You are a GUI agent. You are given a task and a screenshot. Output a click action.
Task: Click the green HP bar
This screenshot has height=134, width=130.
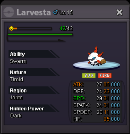pos(40,34)
